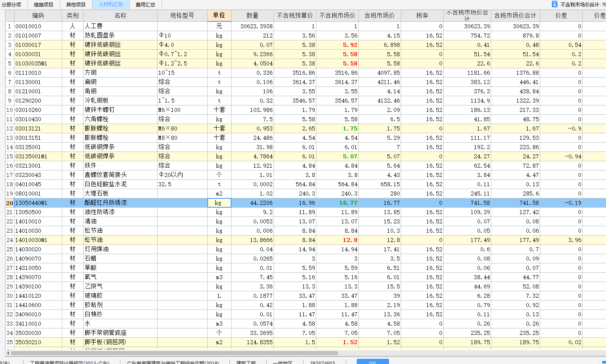Click the 含税市场价 column header
The image size is (606, 364).
pos(380,15)
